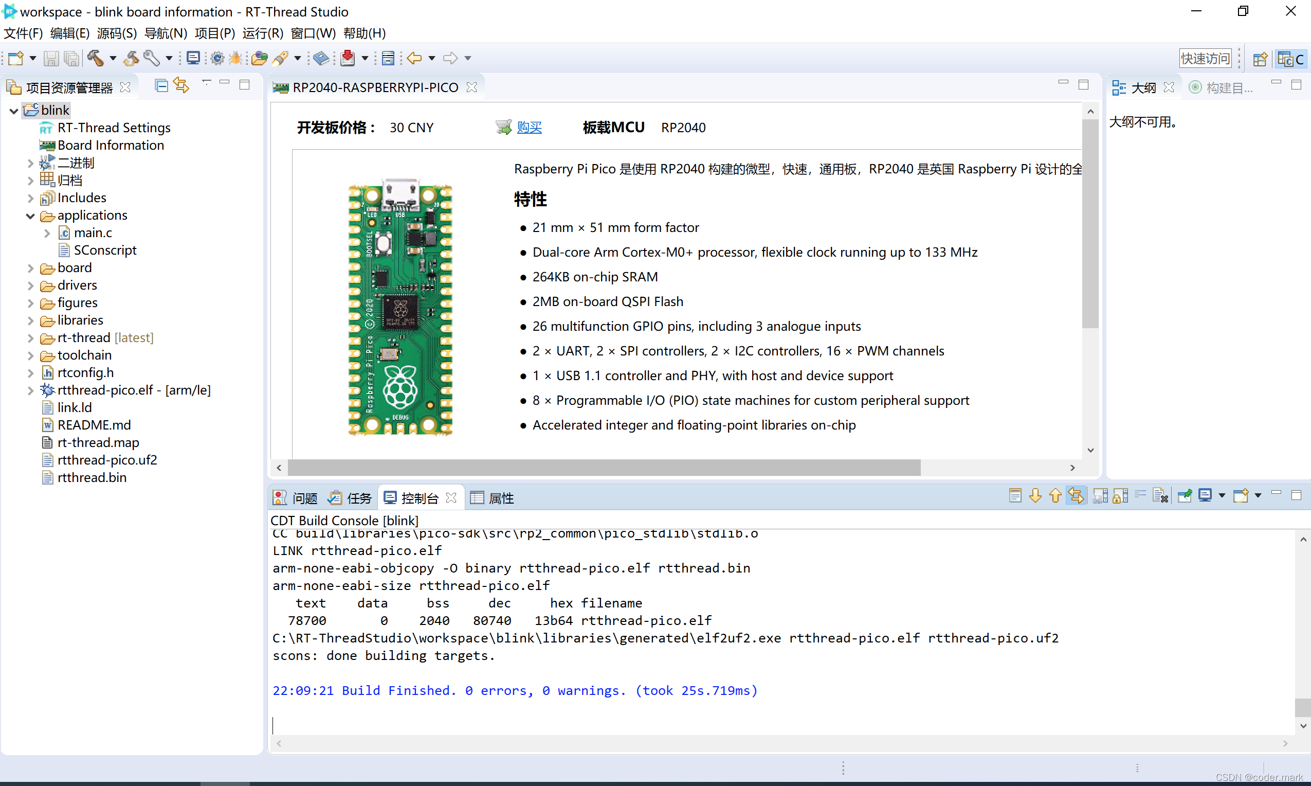Click the hammer Build icon in toolbar
Image resolution: width=1311 pixels, height=786 pixels.
(x=95, y=58)
